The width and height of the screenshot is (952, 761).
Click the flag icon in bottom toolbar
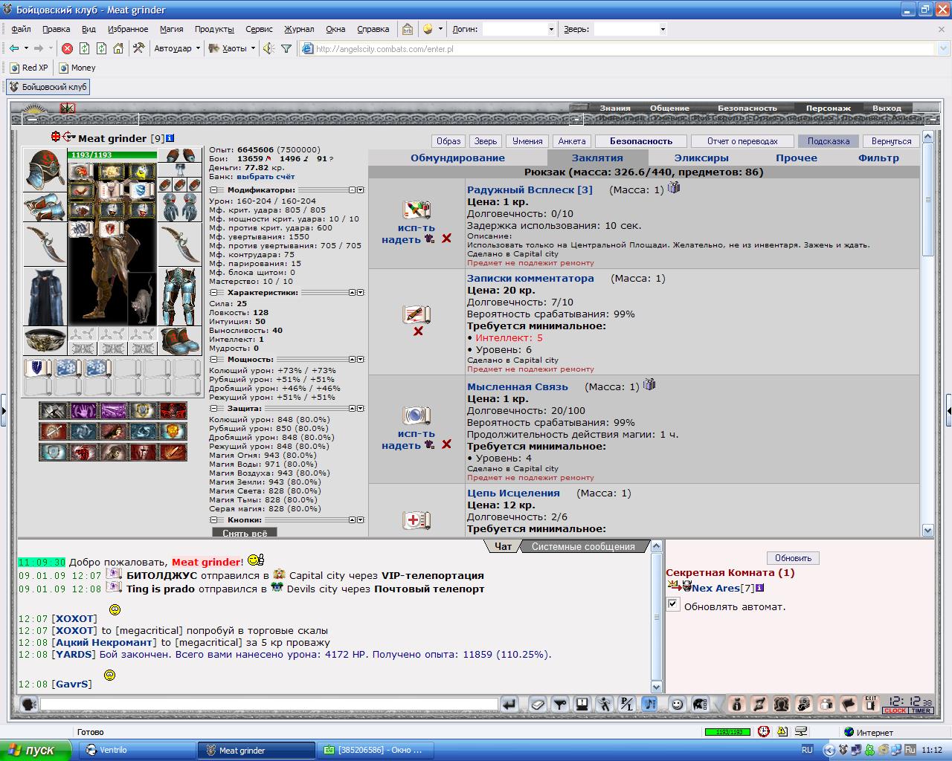click(x=849, y=704)
